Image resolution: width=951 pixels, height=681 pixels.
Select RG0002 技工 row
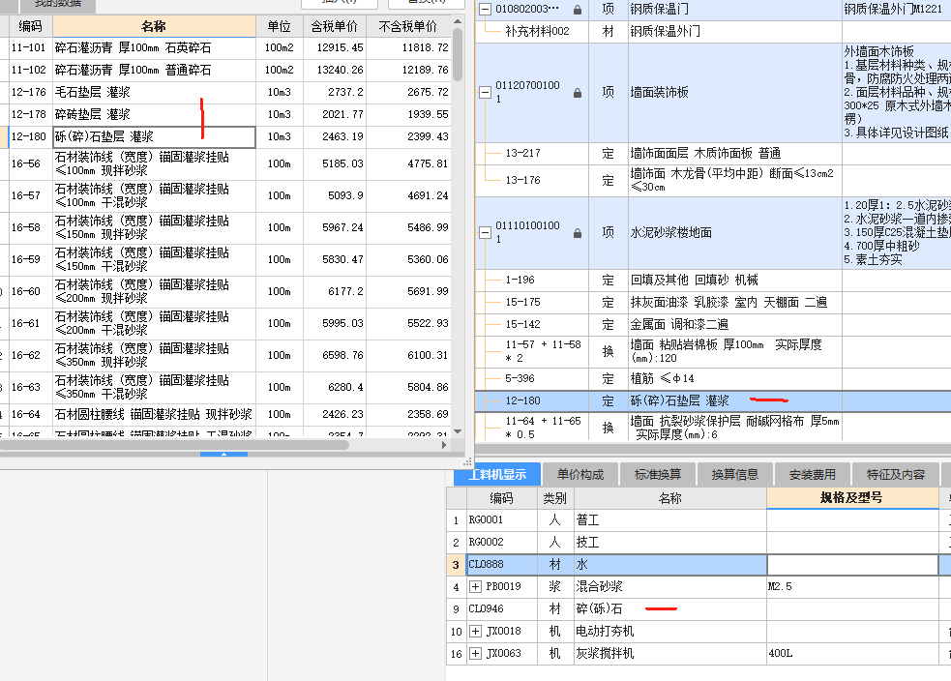(x=698, y=542)
